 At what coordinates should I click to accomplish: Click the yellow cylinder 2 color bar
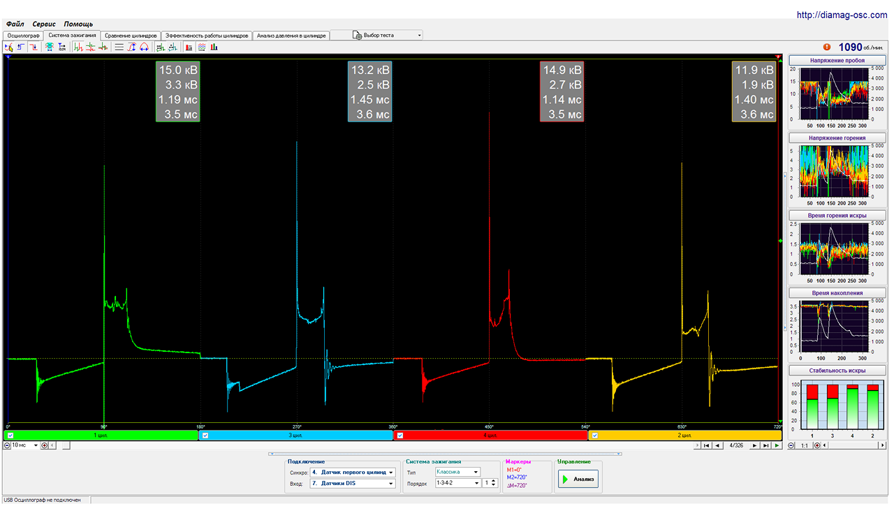686,435
